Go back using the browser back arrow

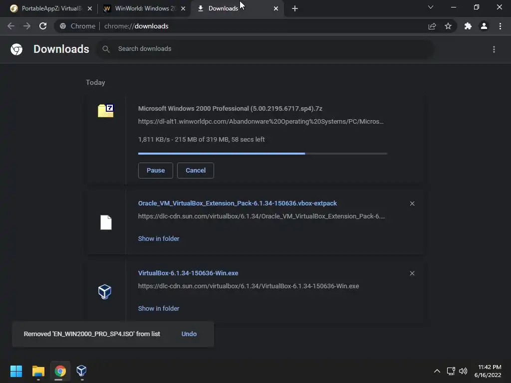click(x=11, y=26)
